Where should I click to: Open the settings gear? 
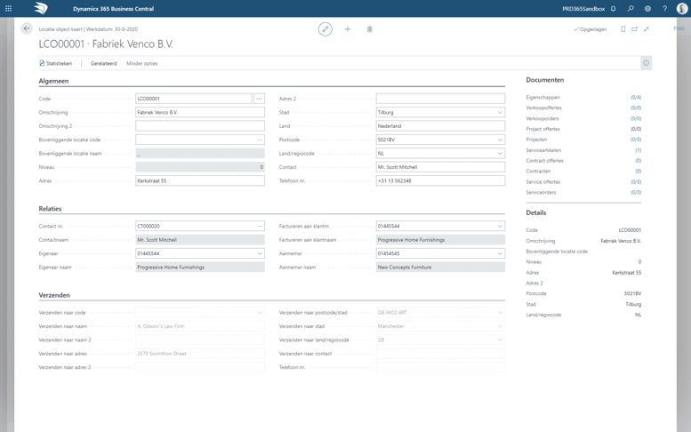tap(647, 8)
